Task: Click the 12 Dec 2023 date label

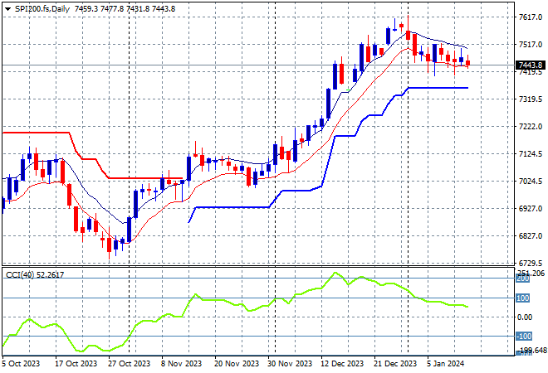Action: point(341,363)
